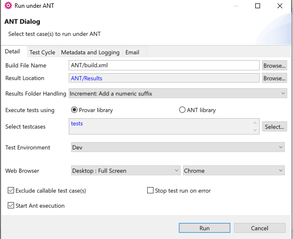
Task: Expand the Test Environment dropdown
Action: (178, 147)
